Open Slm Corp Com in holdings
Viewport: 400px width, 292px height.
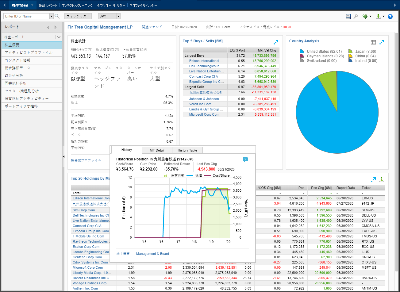click(84, 210)
